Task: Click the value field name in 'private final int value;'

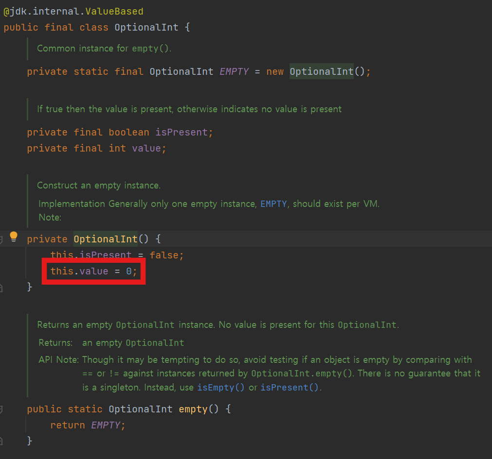Action: 146,149
